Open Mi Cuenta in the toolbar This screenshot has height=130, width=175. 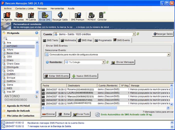click(x=31, y=16)
